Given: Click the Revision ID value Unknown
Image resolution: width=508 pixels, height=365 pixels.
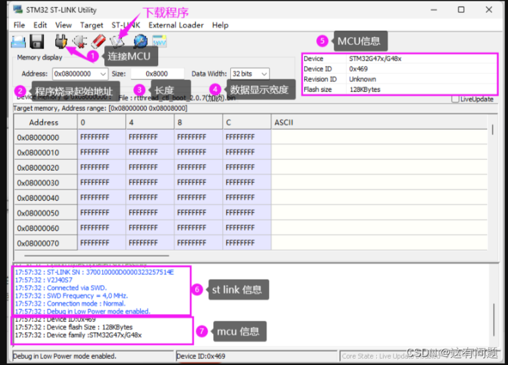Looking at the screenshot, I should click(x=363, y=79).
